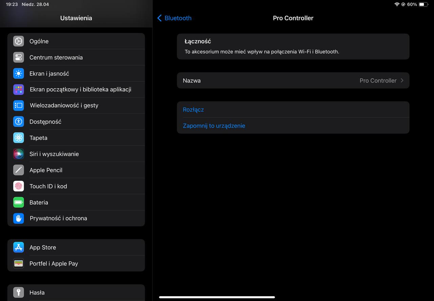Screen dimensions: 434x301
Task: Go back to Bluetooth settings
Action: 174,18
